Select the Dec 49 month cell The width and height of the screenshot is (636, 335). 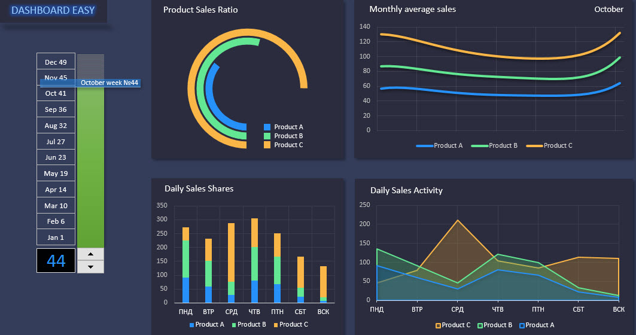point(56,61)
